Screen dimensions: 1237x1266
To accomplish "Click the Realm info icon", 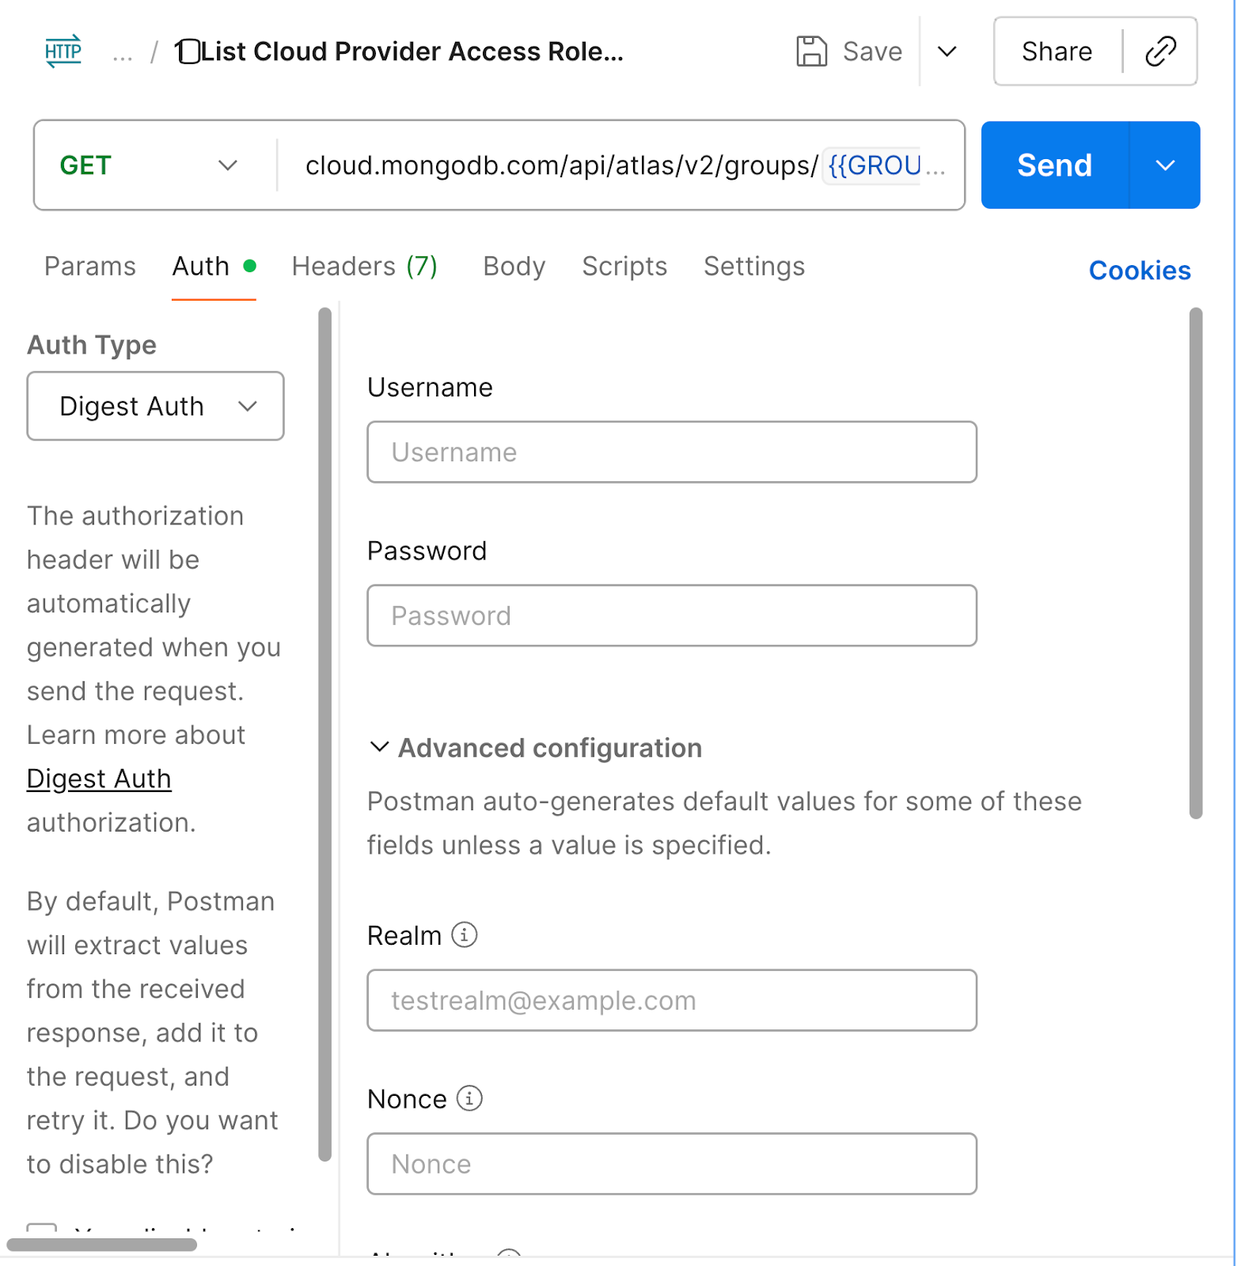I will point(465,935).
